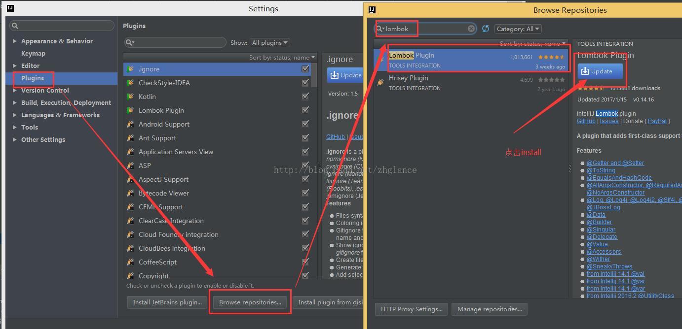Click the lombok search field in Browse Repositories
This screenshot has width=682, height=329.
point(425,29)
